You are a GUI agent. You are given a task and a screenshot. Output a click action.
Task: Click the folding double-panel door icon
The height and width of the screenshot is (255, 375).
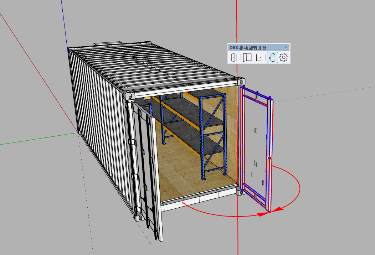(x=247, y=57)
